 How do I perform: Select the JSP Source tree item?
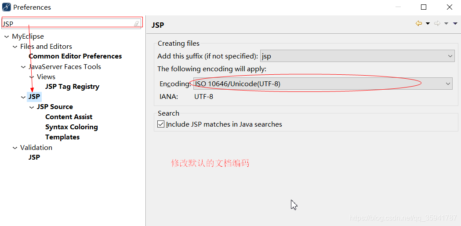pyautogui.click(x=54, y=107)
